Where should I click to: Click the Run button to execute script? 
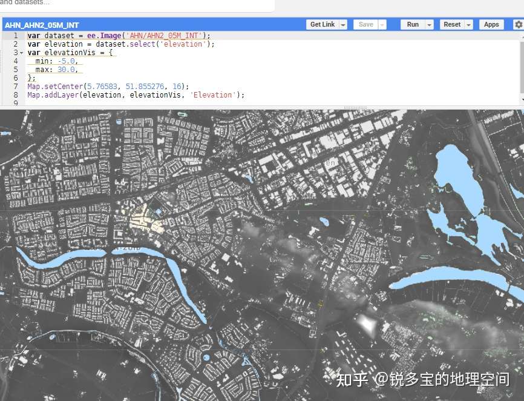click(x=412, y=24)
